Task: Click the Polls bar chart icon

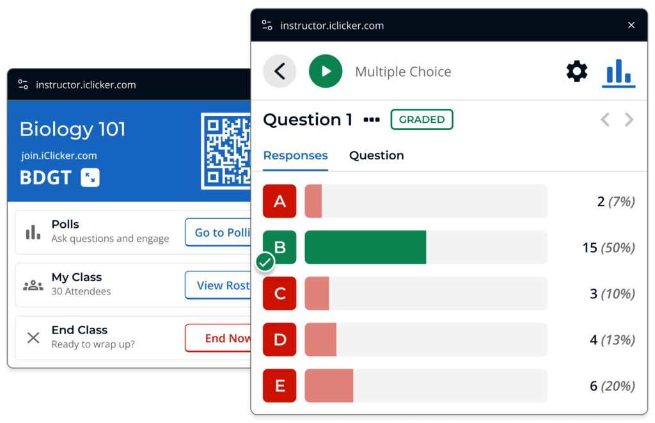Action: (x=33, y=232)
